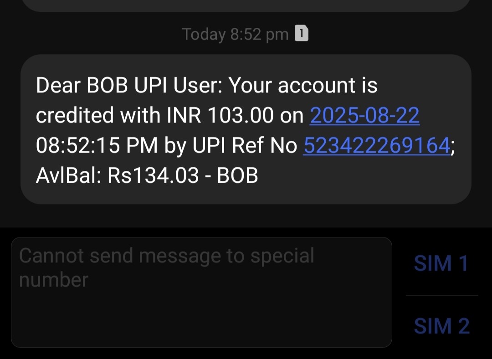
Task: Tap the 08:52:15 PM time text
Action: point(97,146)
